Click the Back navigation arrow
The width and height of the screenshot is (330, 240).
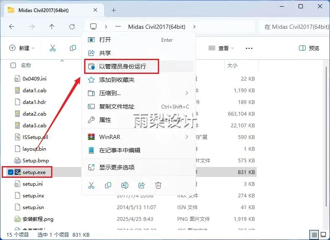click(x=12, y=27)
